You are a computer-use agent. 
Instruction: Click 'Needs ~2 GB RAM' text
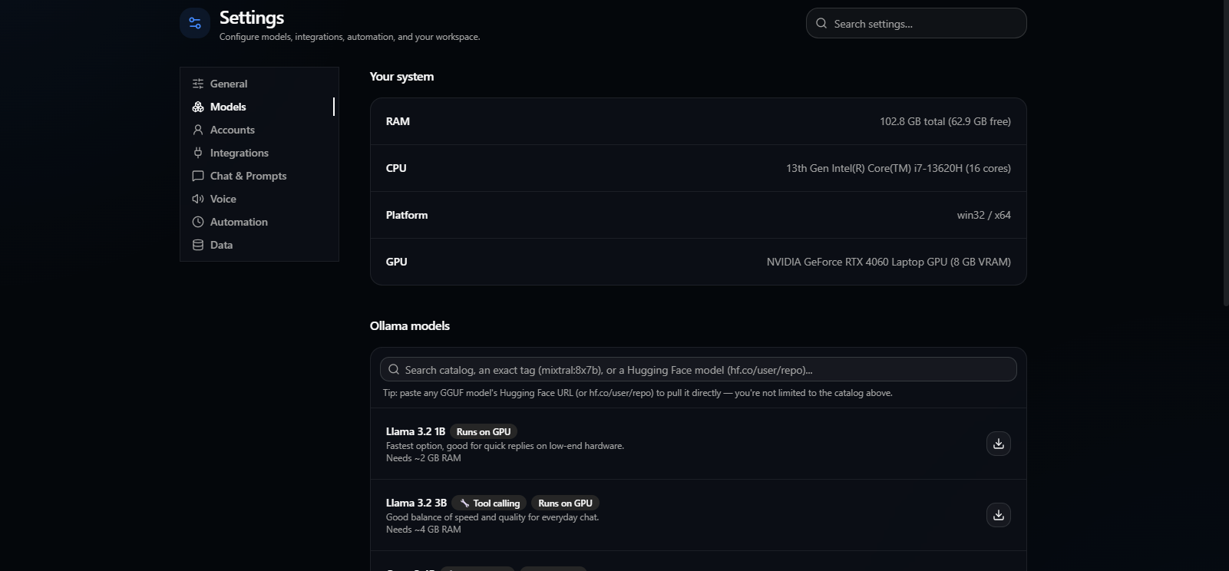(424, 458)
